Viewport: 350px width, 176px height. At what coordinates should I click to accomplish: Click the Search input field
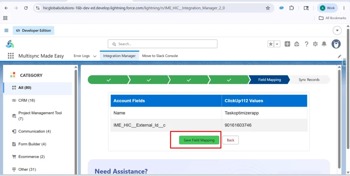[162, 44]
